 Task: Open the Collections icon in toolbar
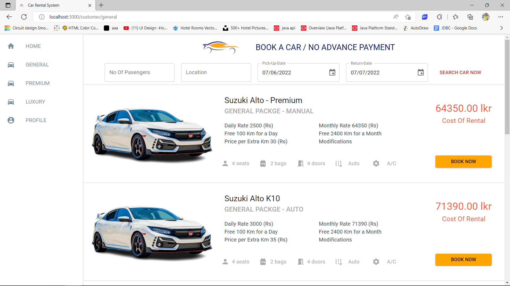pos(470,17)
